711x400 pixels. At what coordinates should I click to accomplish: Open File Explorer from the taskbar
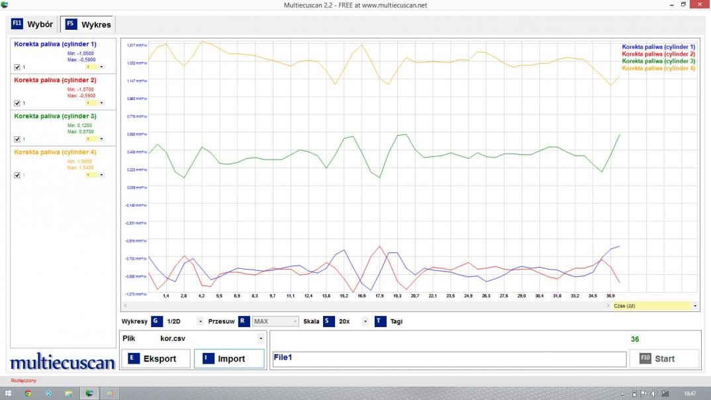point(68,393)
